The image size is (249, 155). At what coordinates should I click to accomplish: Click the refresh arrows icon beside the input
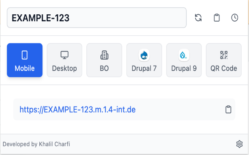click(198, 17)
